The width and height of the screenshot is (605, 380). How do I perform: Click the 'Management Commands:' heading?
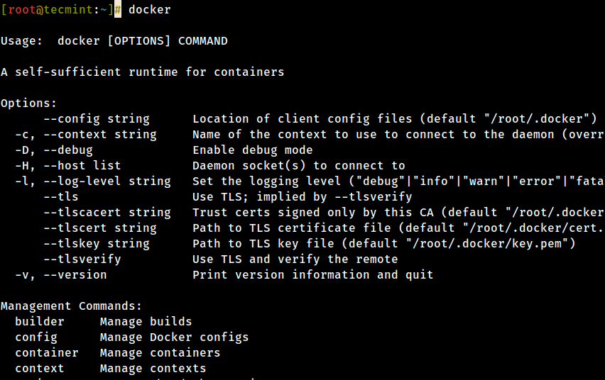[71, 306]
